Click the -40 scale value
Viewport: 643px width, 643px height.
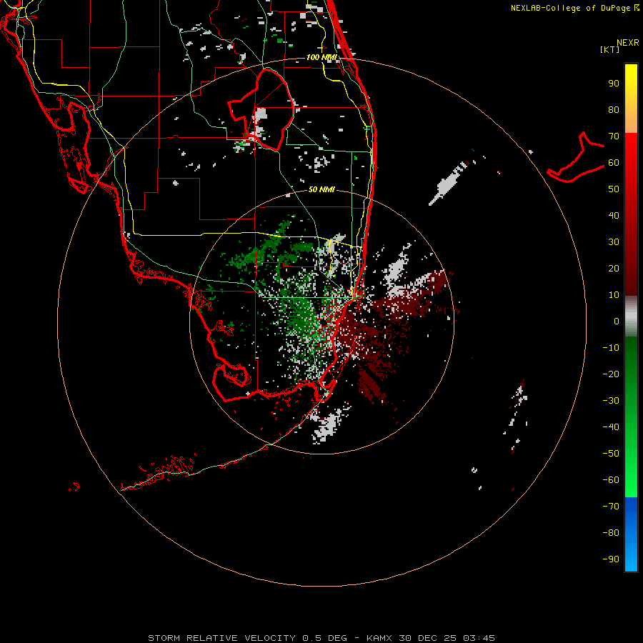(611, 427)
